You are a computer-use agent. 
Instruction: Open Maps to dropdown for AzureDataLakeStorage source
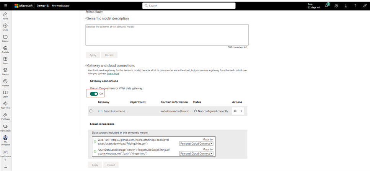tap(196, 153)
